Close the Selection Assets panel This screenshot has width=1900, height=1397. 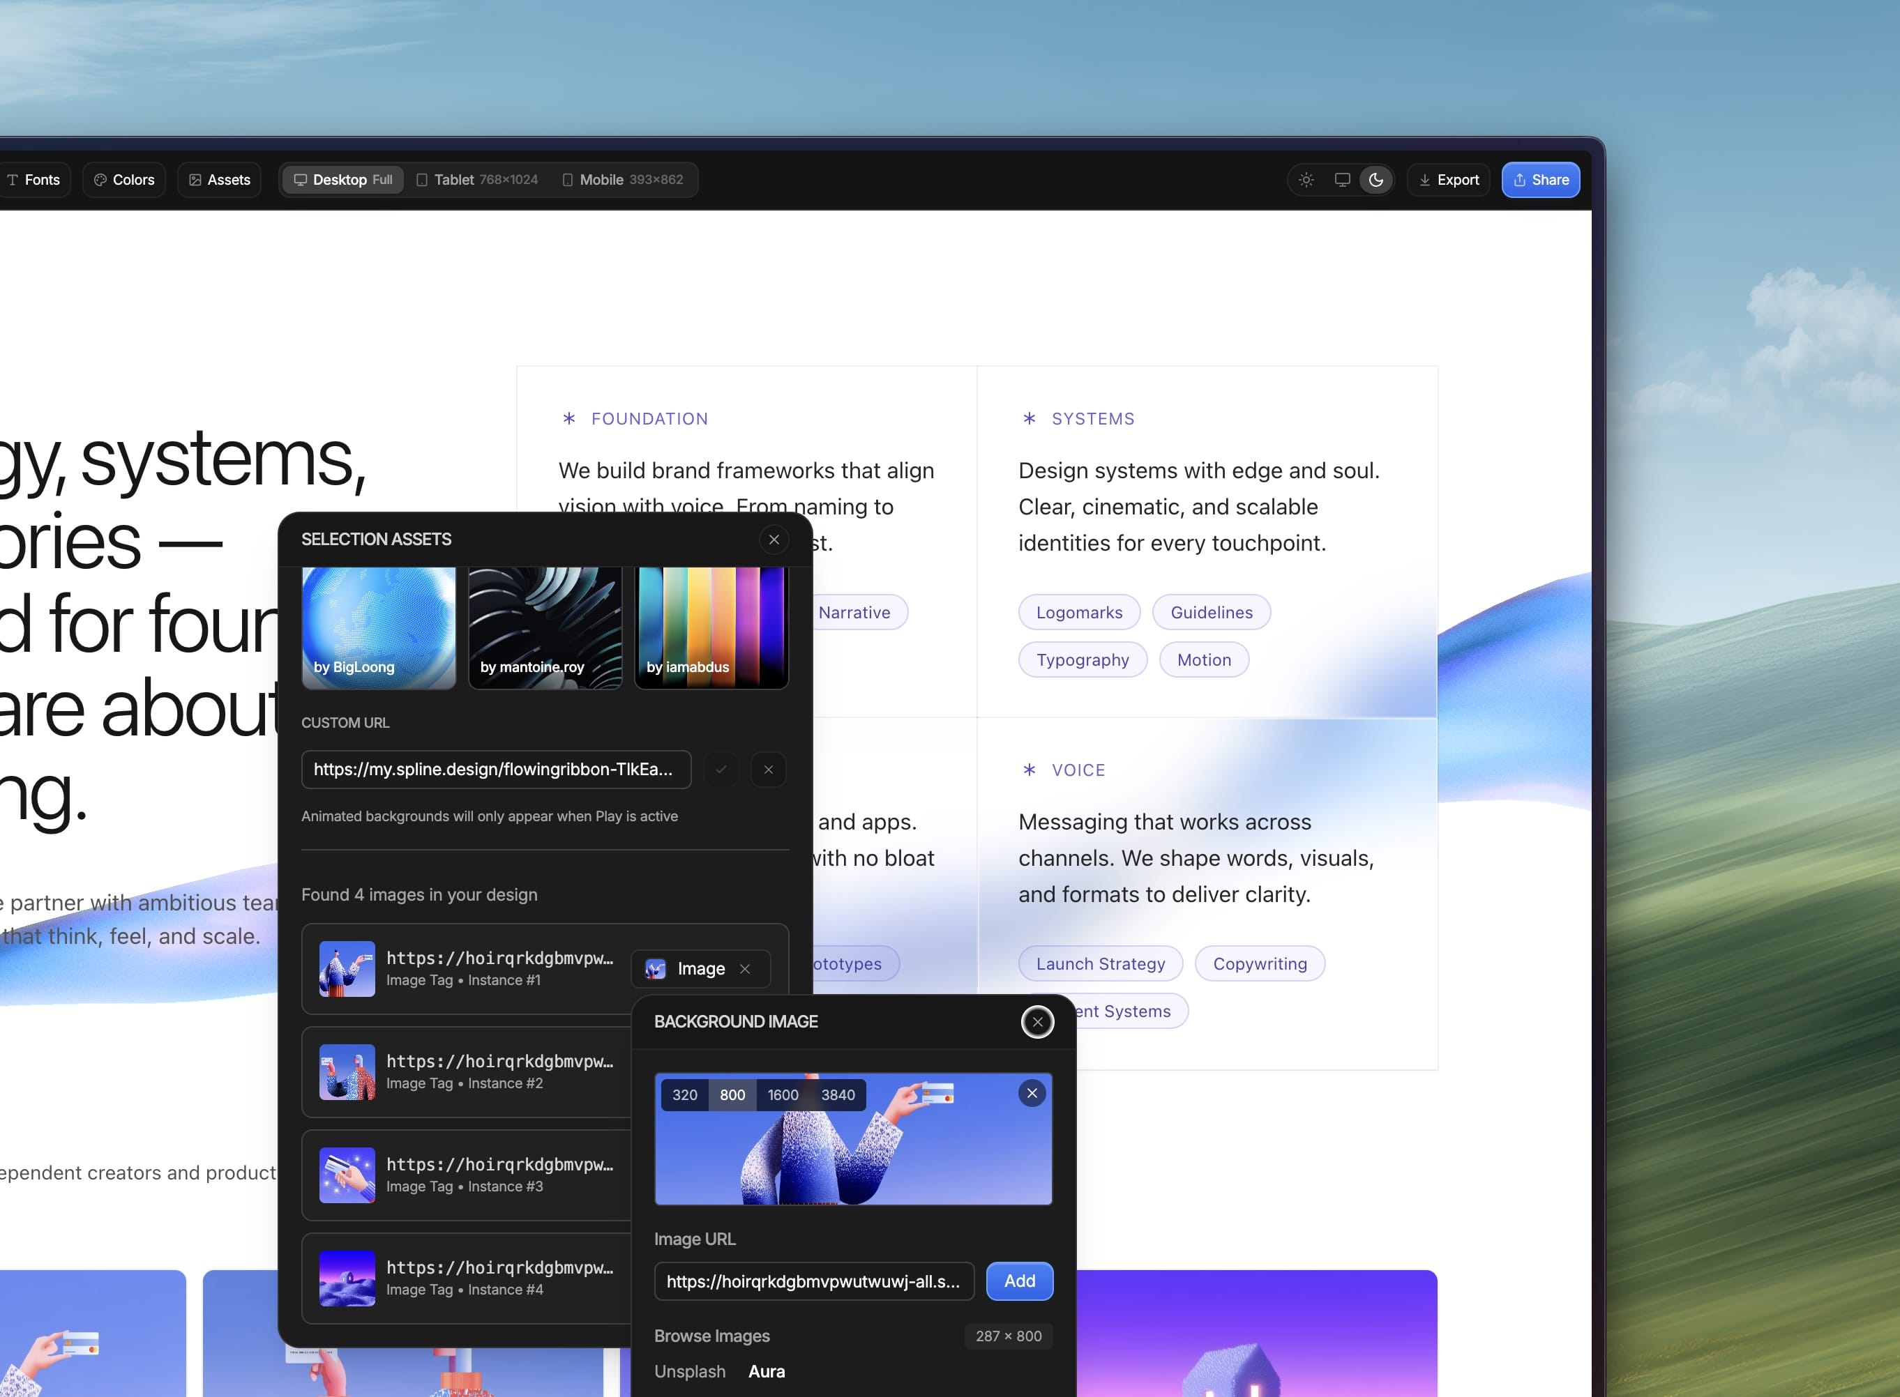[x=774, y=540]
